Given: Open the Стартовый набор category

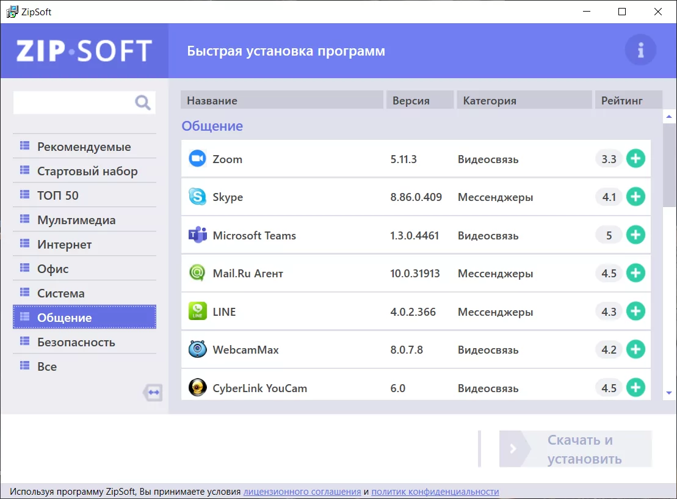Looking at the screenshot, I should (85, 171).
